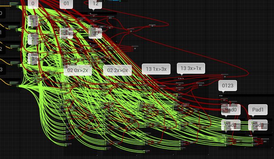This screenshot has height=159, width=274.
Task: Click the Pad2 comment bubble
Action: click(231, 125)
